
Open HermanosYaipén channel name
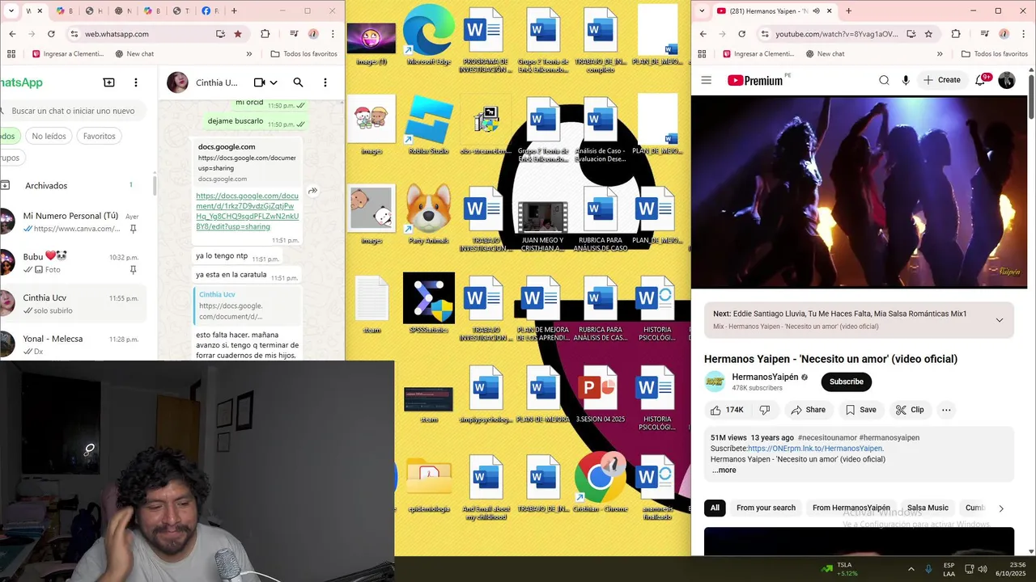[x=765, y=377]
